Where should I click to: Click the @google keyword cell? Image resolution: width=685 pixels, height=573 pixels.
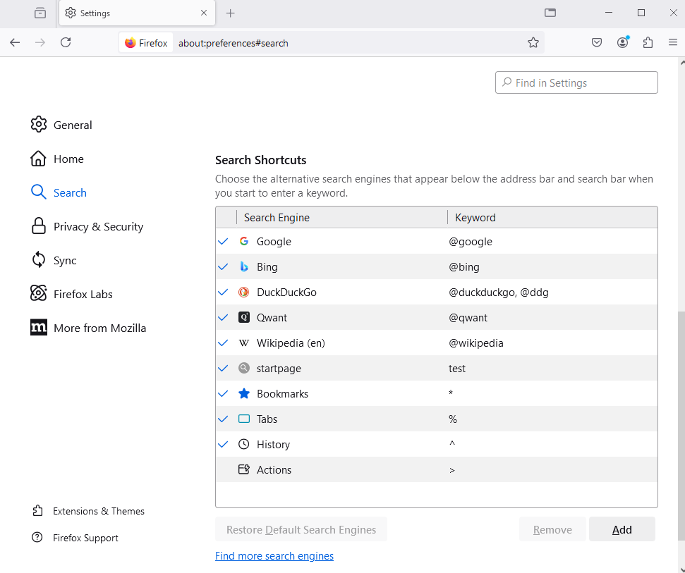pyautogui.click(x=470, y=241)
